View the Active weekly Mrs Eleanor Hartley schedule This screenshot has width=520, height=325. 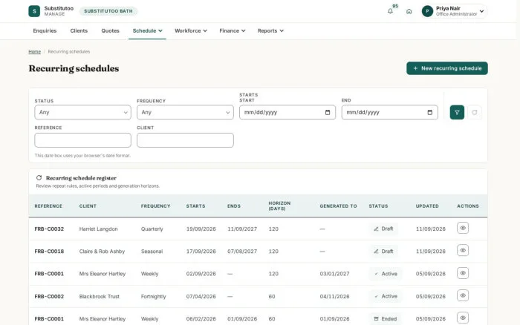(463, 273)
